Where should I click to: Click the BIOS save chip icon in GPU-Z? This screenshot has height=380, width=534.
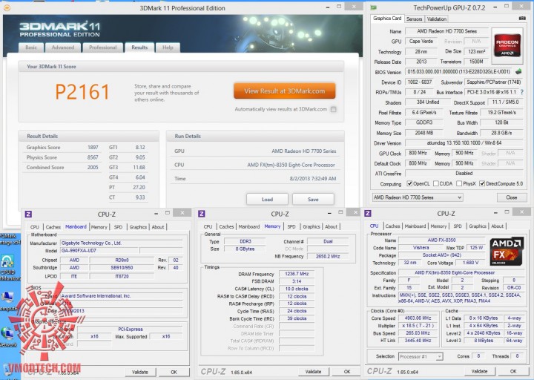point(518,72)
